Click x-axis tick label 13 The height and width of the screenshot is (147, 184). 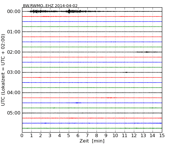pyautogui.click(x=143, y=136)
